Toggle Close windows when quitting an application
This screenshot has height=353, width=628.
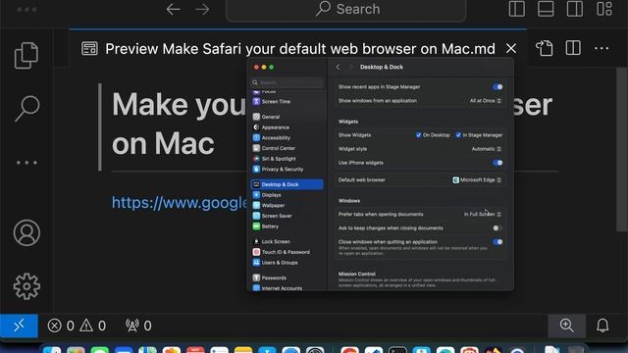pyautogui.click(x=497, y=242)
